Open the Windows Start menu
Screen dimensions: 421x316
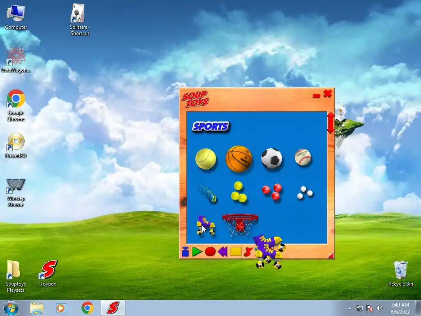point(11,308)
